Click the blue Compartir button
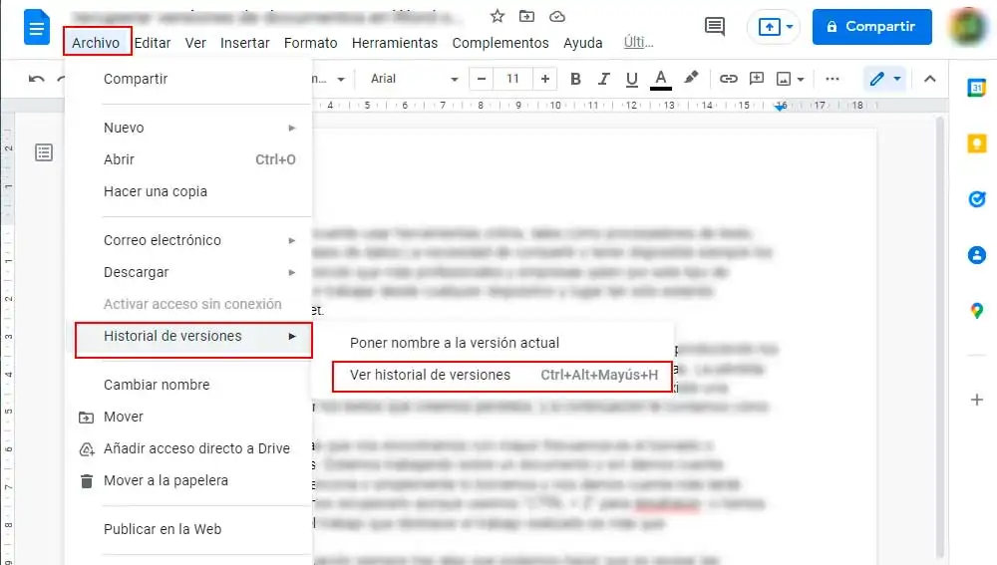997x565 pixels. pos(871,27)
